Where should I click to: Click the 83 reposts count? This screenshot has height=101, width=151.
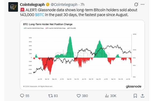[56, 96]
